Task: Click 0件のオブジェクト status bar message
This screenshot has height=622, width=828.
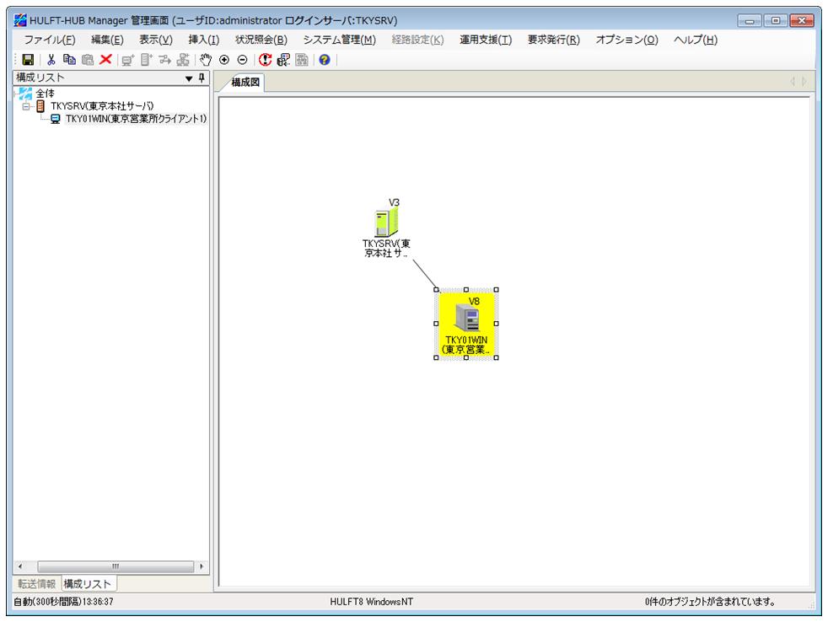Action: (x=710, y=602)
